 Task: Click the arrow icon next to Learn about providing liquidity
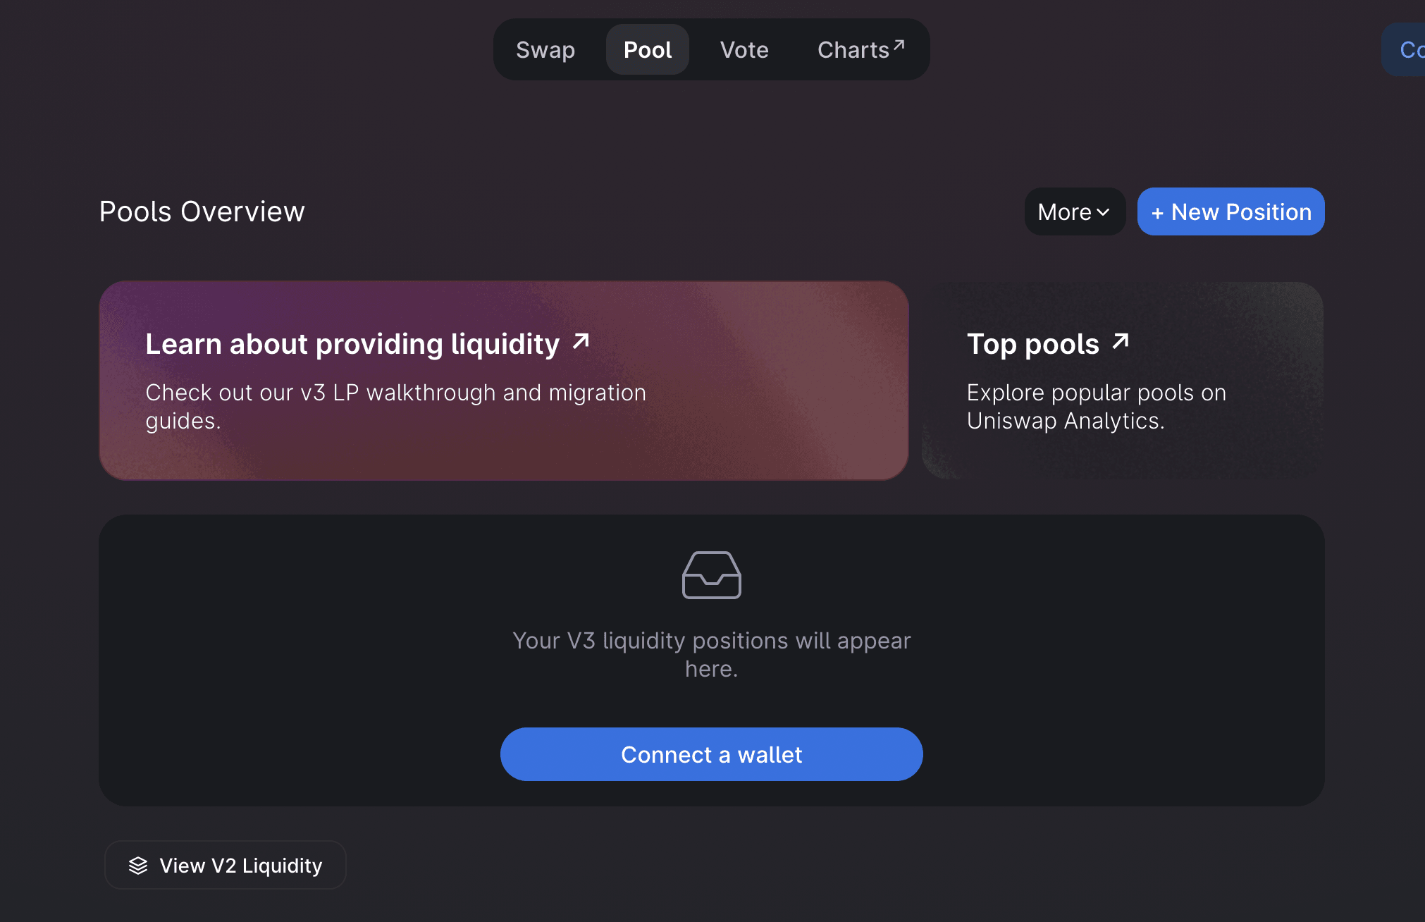click(x=581, y=342)
